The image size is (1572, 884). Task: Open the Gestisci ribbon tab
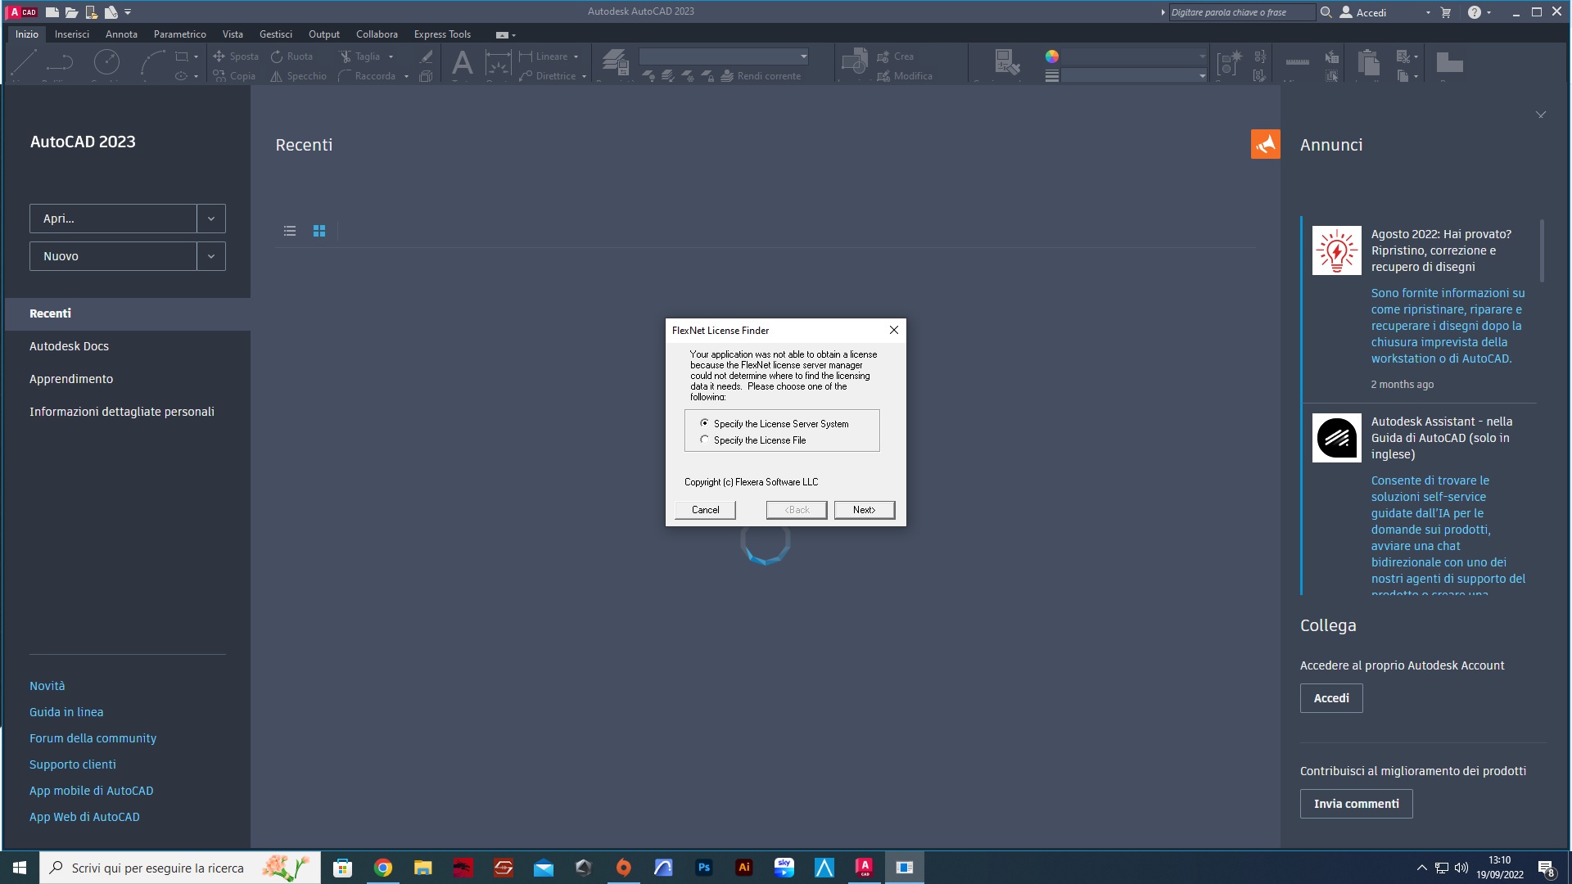tap(276, 34)
